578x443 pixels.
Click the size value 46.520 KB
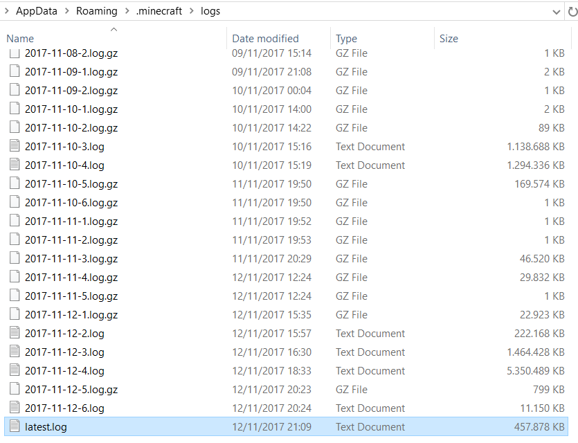coord(542,259)
